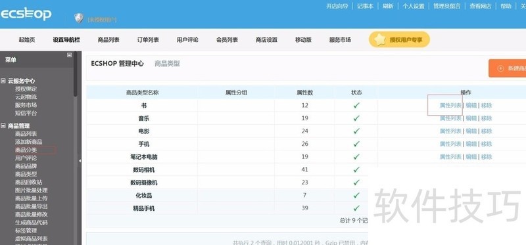Click 移除 for the 笔记本电脑 row
The width and height of the screenshot is (526, 245).
point(487,156)
